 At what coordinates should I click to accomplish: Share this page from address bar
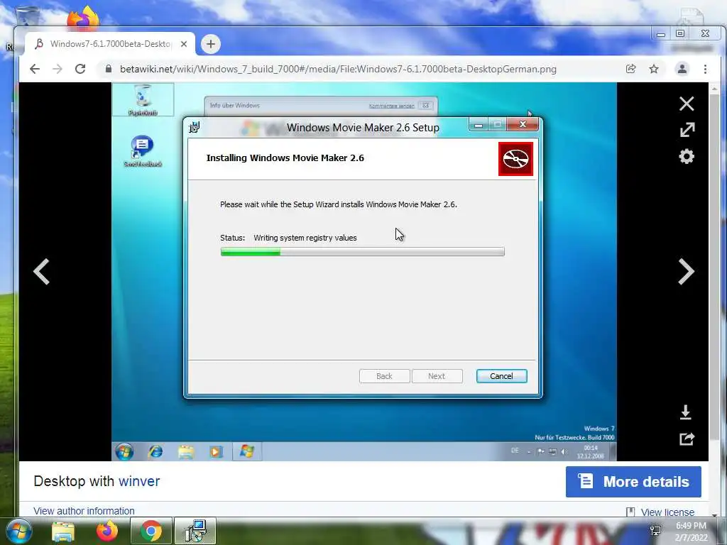point(630,69)
